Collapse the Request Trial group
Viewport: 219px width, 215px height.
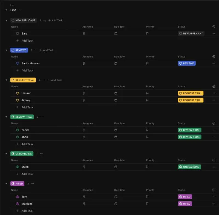(x=6, y=80)
